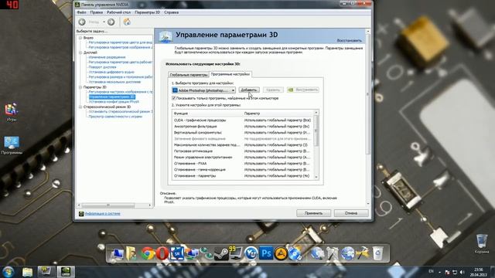
Task: Click the monitor icon with 99 badge
Action: point(235,253)
